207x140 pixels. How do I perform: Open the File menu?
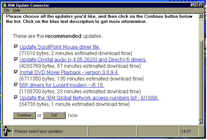(7, 10)
